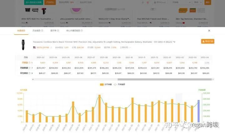Click the $347,434 sales cell
The height and width of the screenshot is (135, 225).
130,68
